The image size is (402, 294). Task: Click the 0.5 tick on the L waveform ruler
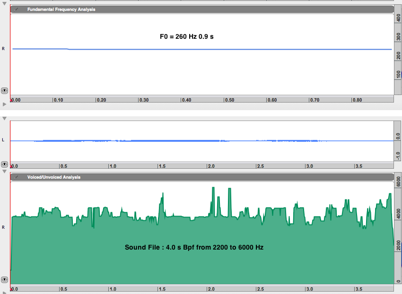[x=63, y=166]
